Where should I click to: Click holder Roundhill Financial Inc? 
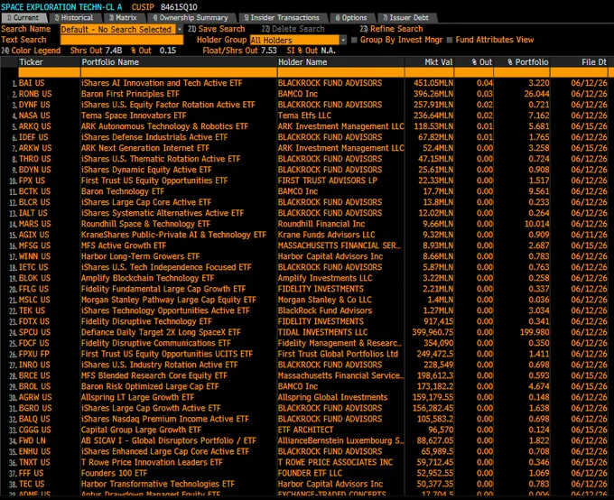[321, 224]
